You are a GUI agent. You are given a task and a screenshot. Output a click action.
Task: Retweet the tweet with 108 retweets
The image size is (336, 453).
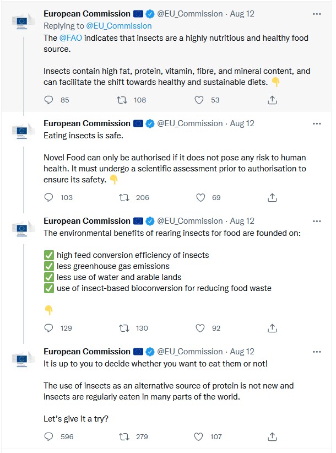point(122,100)
